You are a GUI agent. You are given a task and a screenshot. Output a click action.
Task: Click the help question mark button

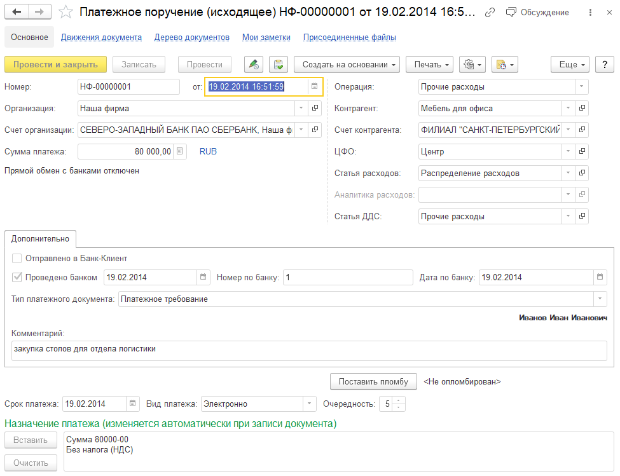604,64
